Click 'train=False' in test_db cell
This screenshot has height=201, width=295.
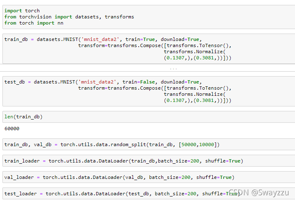139,82
